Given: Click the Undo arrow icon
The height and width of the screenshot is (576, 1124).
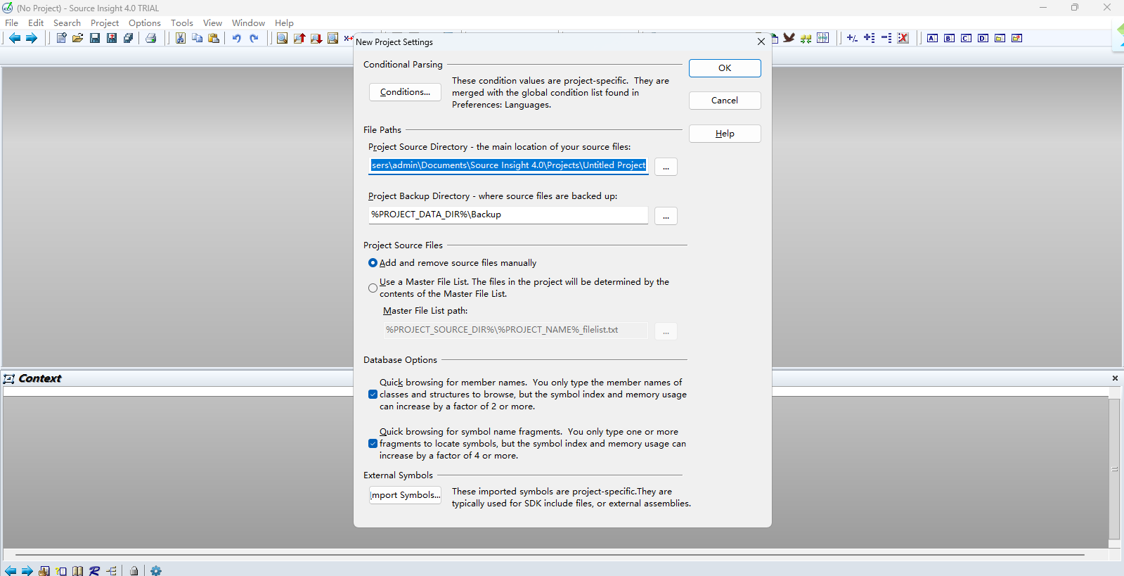Looking at the screenshot, I should (x=237, y=38).
